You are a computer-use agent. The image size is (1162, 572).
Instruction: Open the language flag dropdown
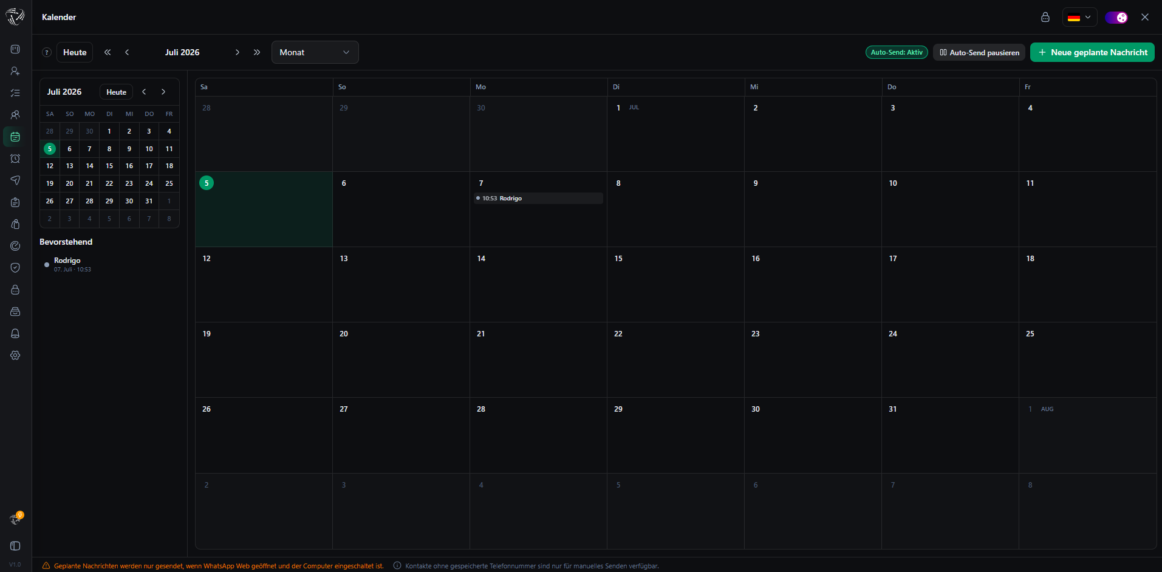tap(1079, 17)
